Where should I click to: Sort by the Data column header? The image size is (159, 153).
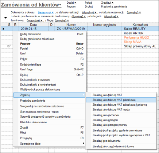pyautogui.click(x=33, y=25)
